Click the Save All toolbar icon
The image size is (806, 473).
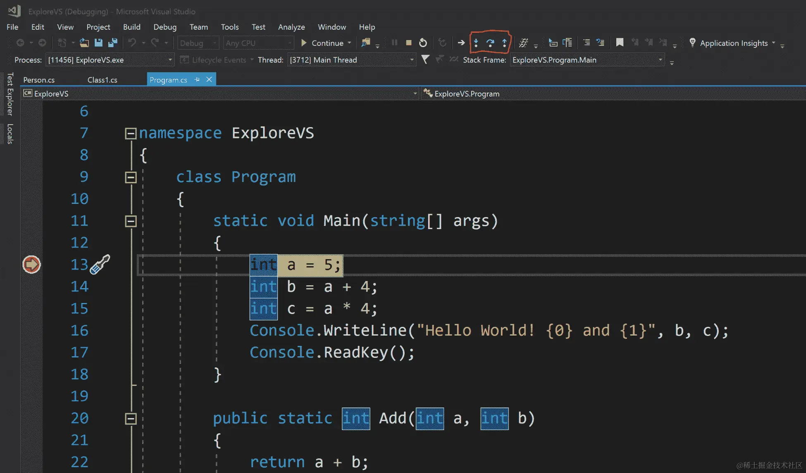(x=112, y=43)
